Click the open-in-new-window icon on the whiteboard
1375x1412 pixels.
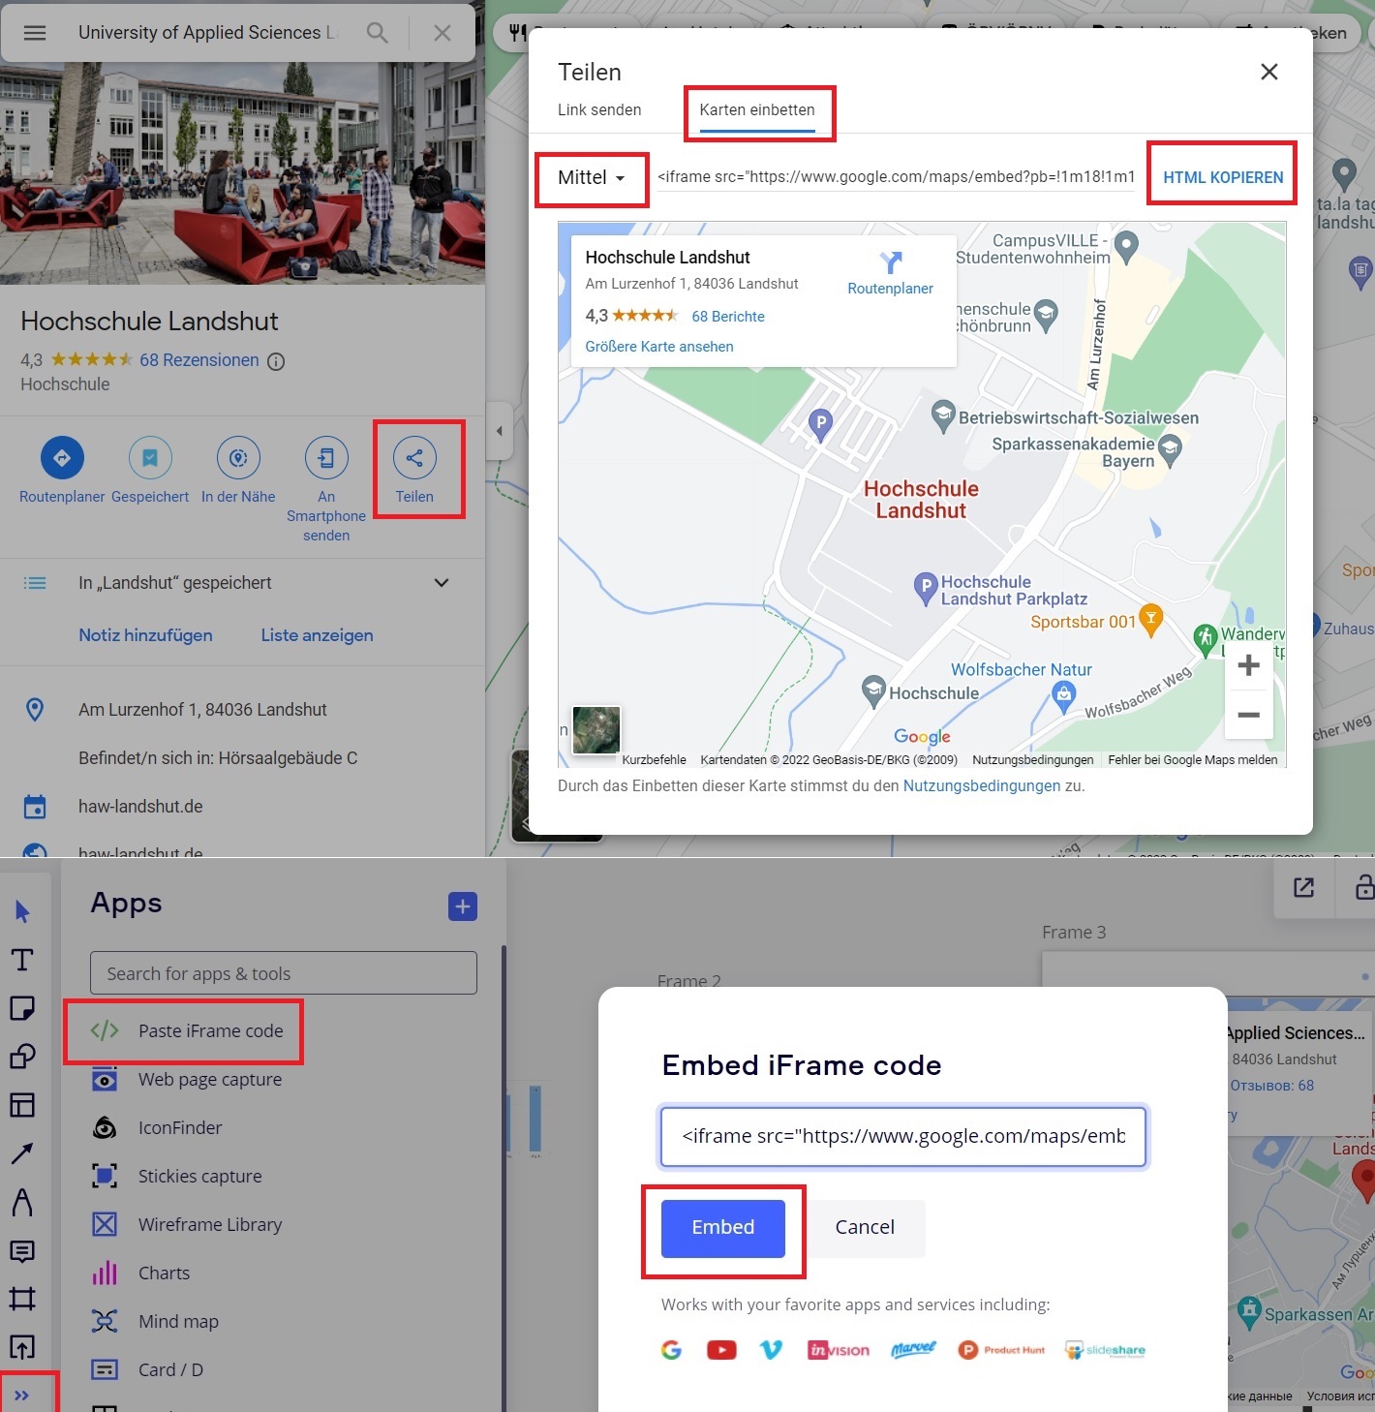(x=1304, y=887)
